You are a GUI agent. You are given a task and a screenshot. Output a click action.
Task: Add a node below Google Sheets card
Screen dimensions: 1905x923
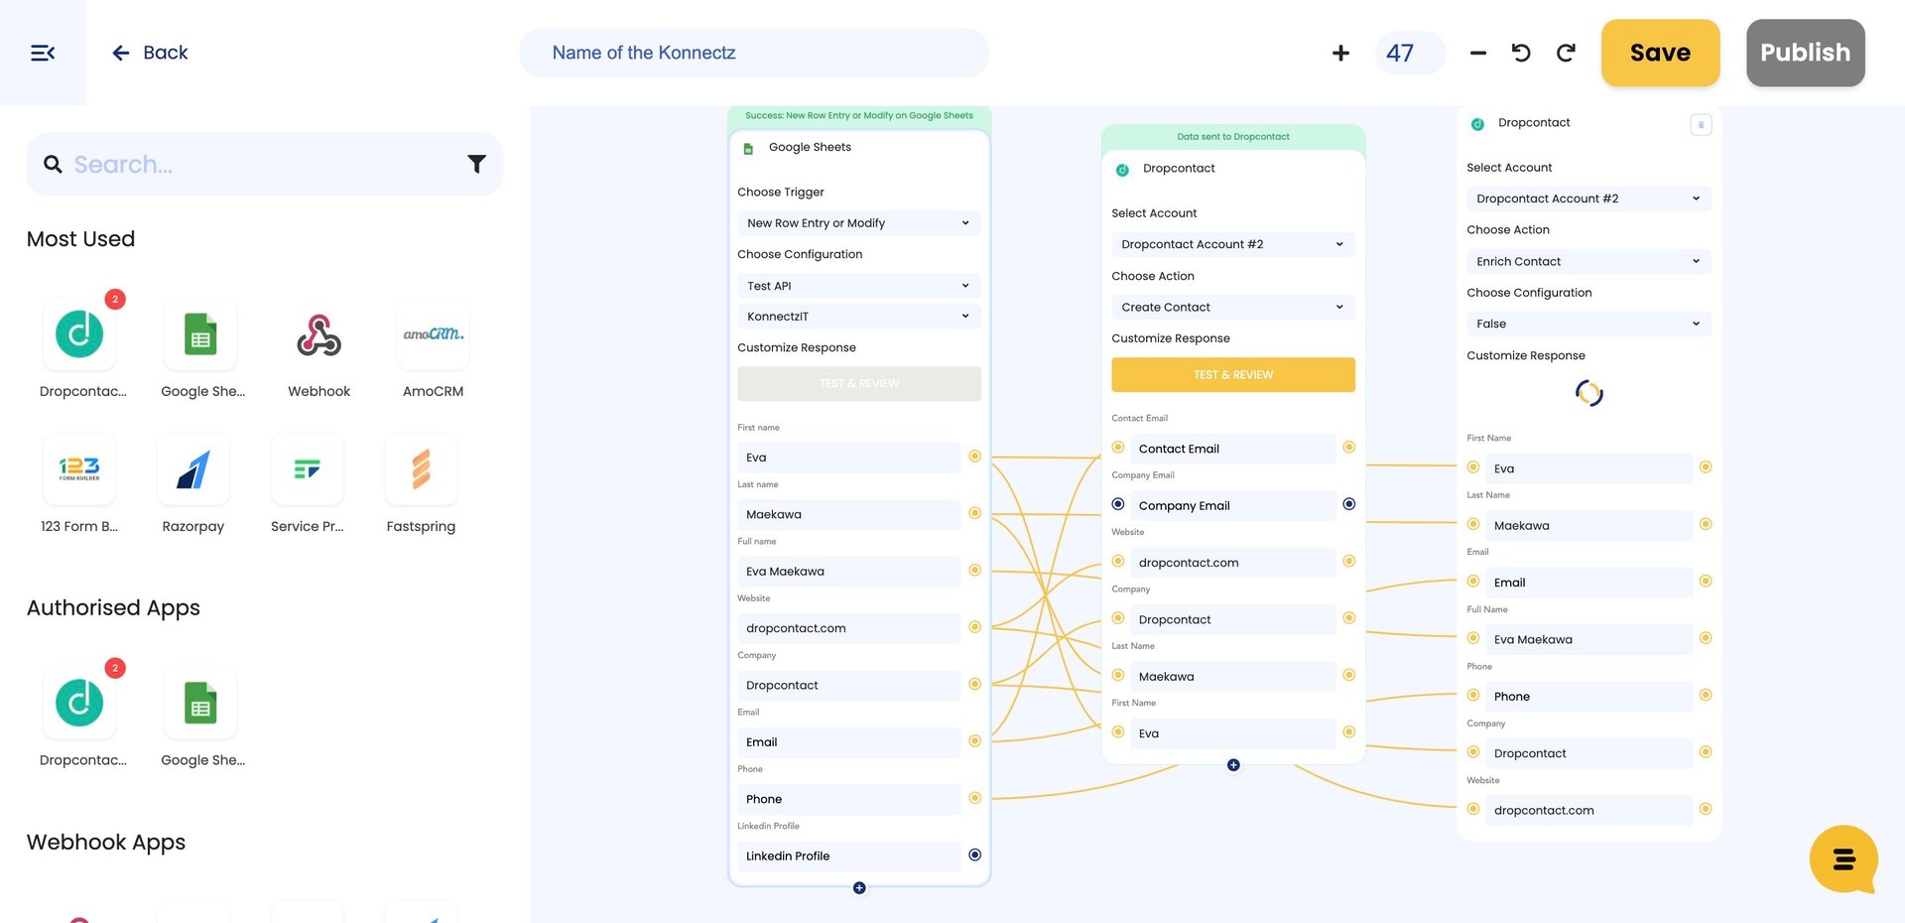(x=859, y=888)
